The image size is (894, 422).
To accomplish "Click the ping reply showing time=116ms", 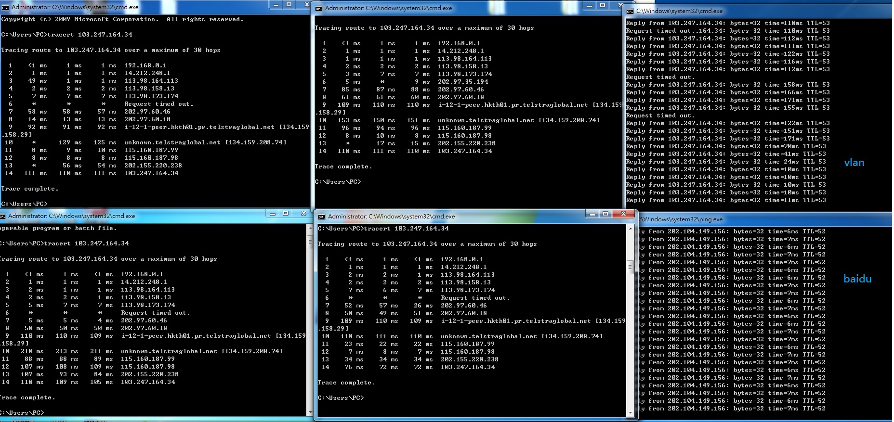I will (x=728, y=62).
